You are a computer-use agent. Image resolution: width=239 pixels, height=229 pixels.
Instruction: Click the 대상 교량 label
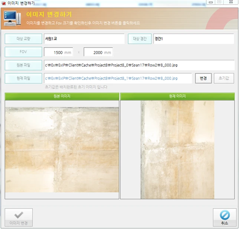(x=23, y=39)
